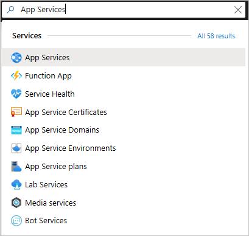Screen dimensions: 249x236
Task: Select the App Services result
Action: [124, 57]
